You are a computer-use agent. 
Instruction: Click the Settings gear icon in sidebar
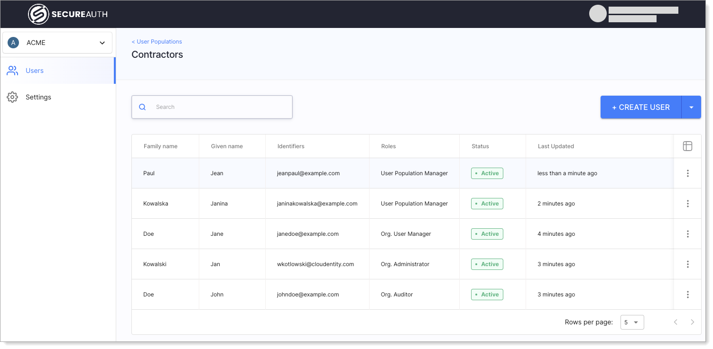(x=12, y=97)
